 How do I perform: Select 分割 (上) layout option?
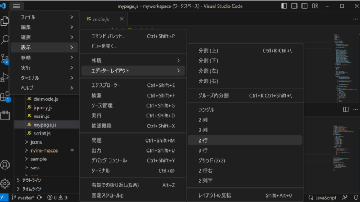(245, 50)
